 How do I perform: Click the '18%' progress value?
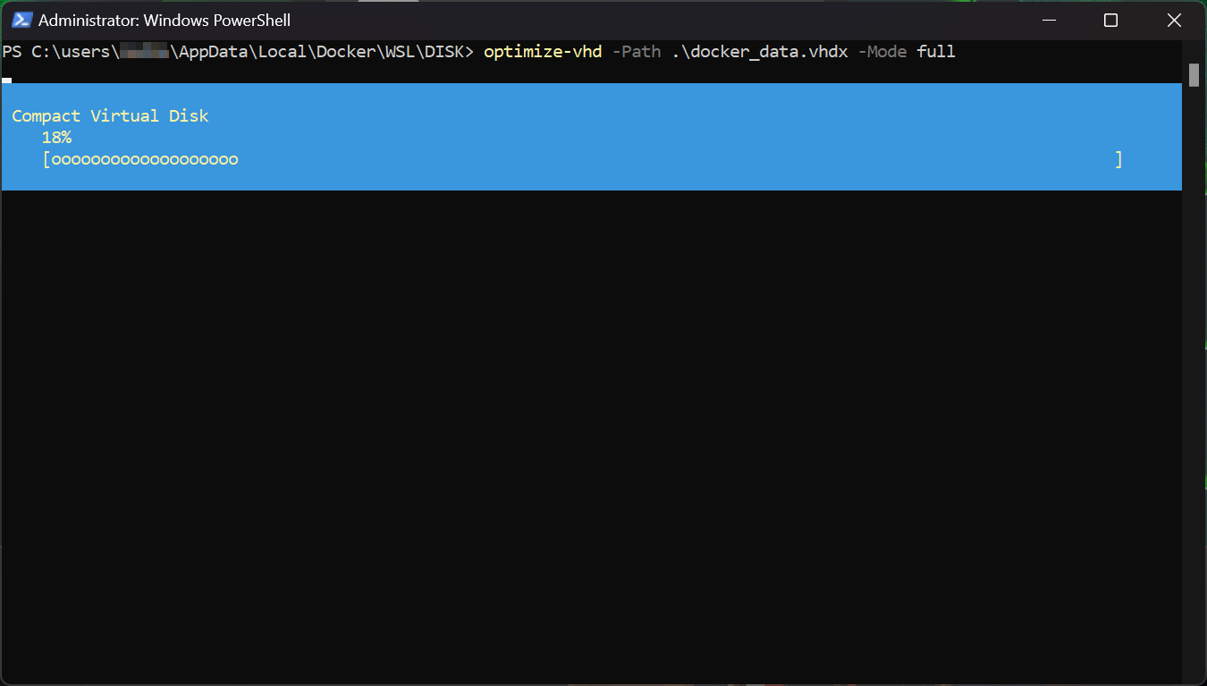pyautogui.click(x=56, y=138)
